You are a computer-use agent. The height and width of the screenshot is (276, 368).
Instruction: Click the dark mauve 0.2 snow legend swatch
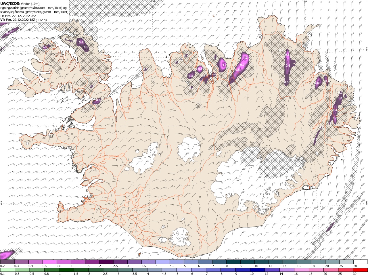[7, 262]
